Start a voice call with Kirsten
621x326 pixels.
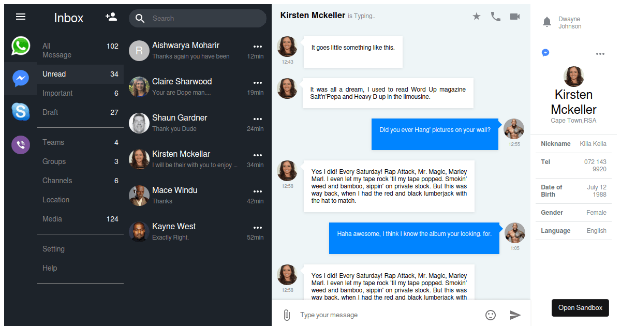[496, 17]
